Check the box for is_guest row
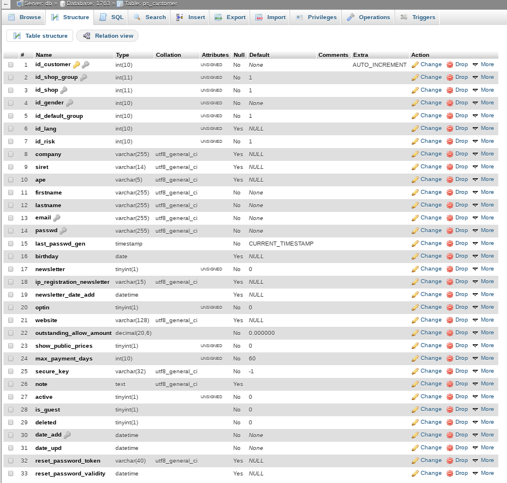This screenshot has width=507, height=483. [10, 410]
